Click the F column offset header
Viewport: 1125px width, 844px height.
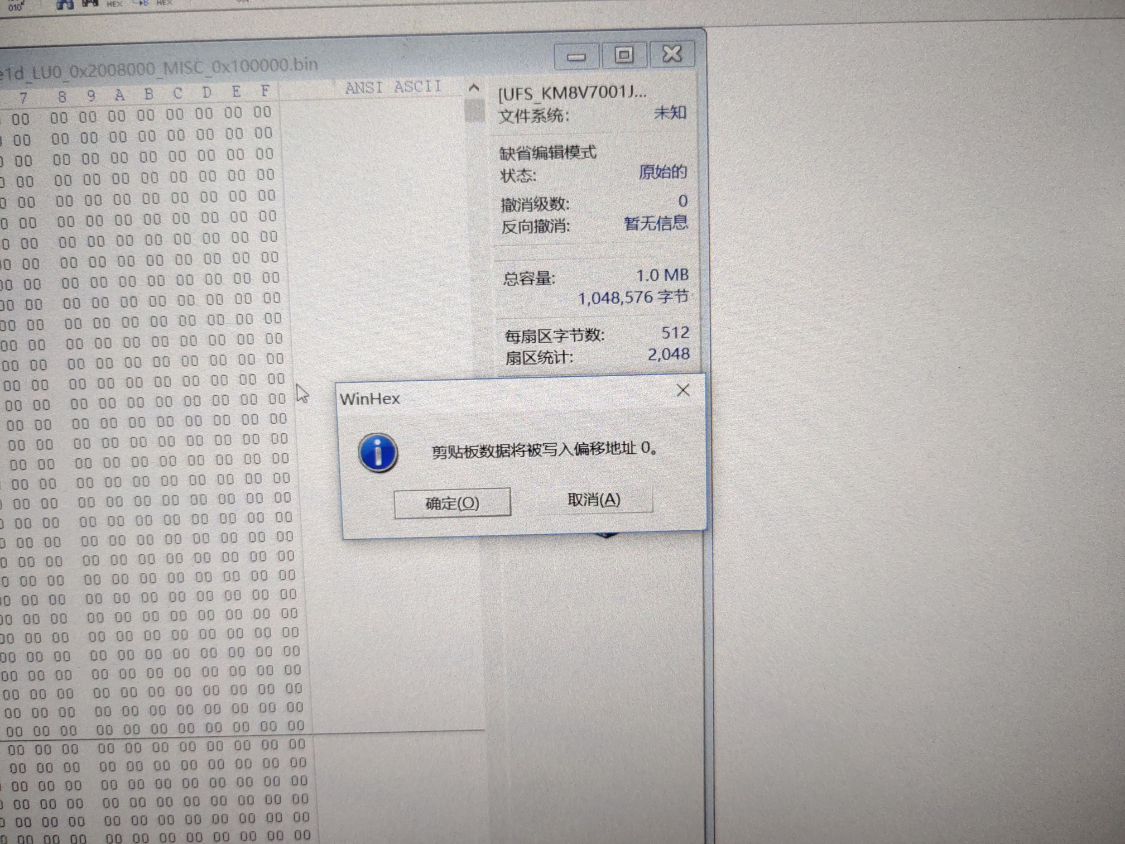point(265,90)
